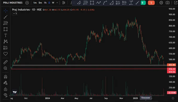Select the rectangle shape tool in left sidebar
Image resolution: width=178 pixels, height=102 pixels.
coord(5,29)
